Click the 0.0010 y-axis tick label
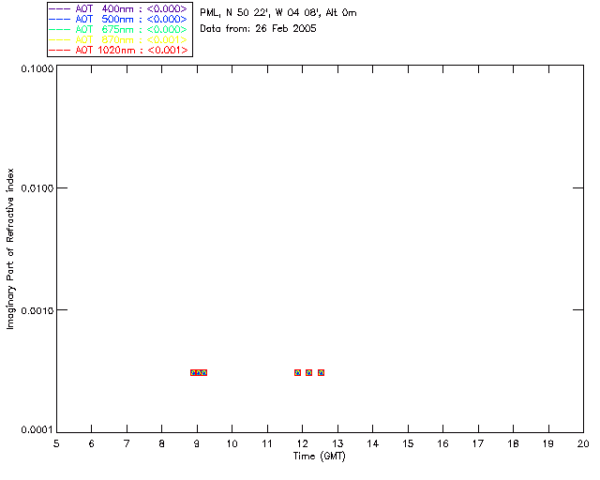Screen dimensions: 600x480 [x=37, y=310]
